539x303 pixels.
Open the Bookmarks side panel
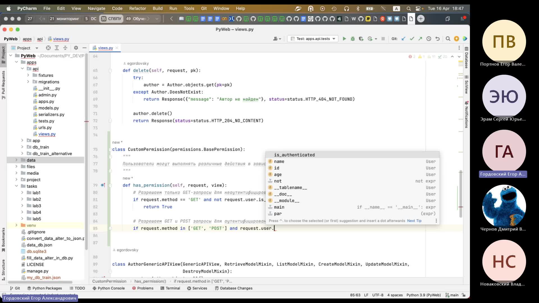click(x=3, y=239)
